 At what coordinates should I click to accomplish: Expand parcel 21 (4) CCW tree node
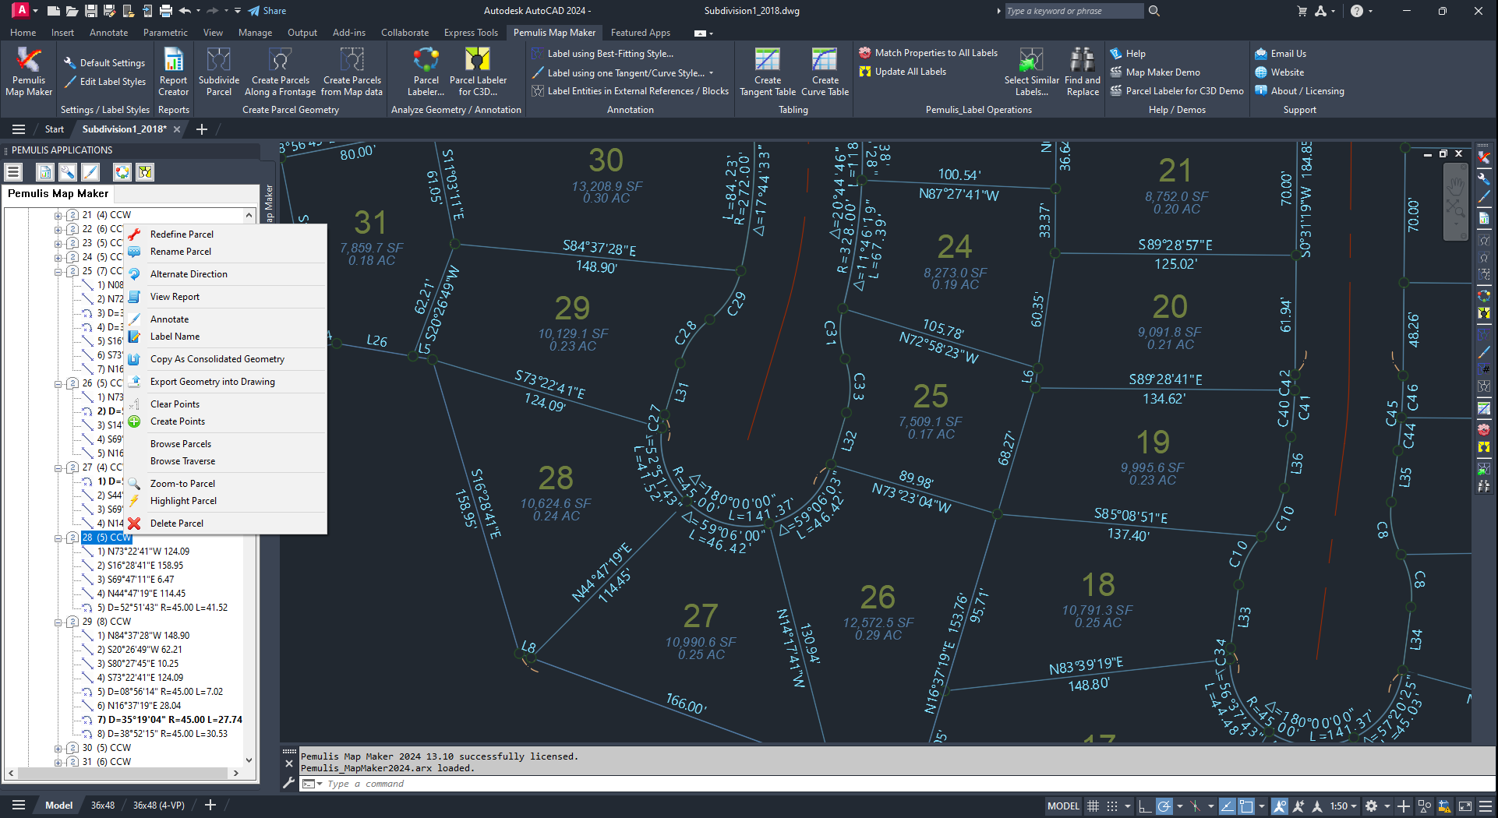click(x=58, y=215)
